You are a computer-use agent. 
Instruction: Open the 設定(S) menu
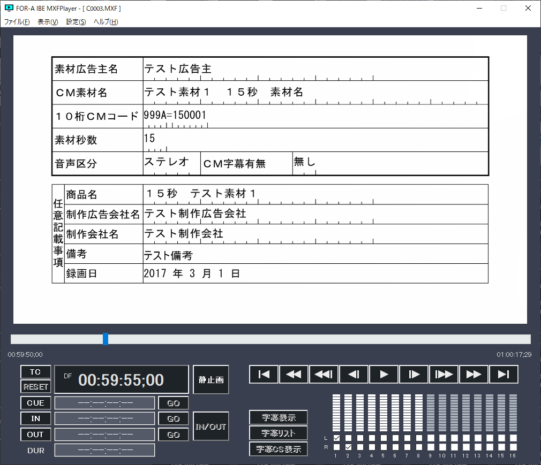76,22
